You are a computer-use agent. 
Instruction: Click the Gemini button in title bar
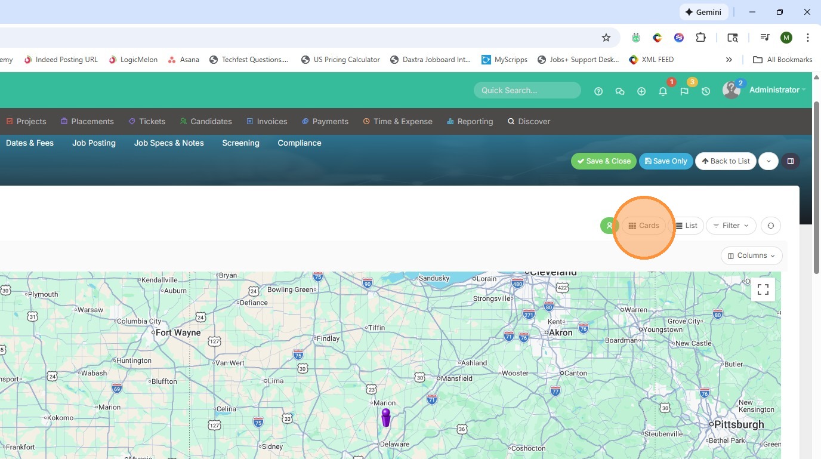(x=703, y=12)
